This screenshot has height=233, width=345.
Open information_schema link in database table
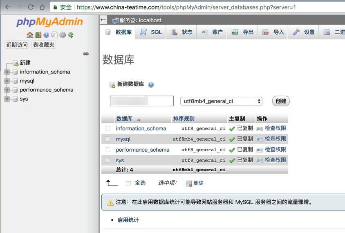point(141,128)
